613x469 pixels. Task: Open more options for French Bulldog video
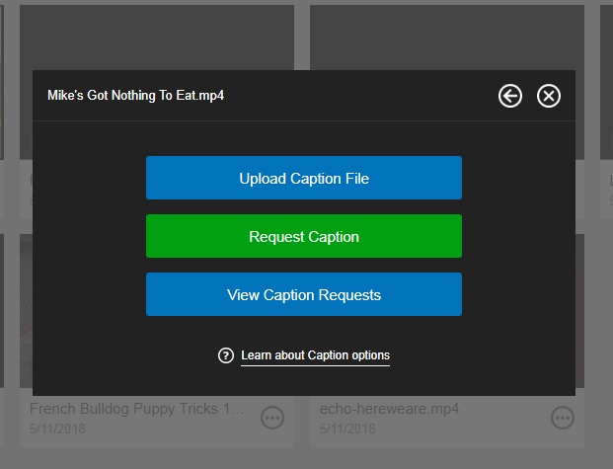pos(272,419)
